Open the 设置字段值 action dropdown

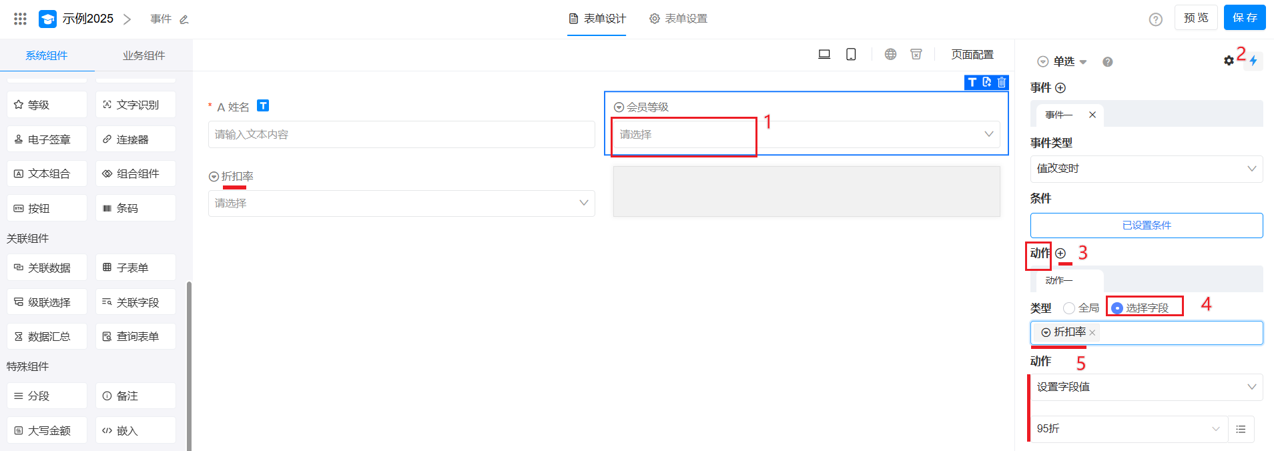[1146, 387]
